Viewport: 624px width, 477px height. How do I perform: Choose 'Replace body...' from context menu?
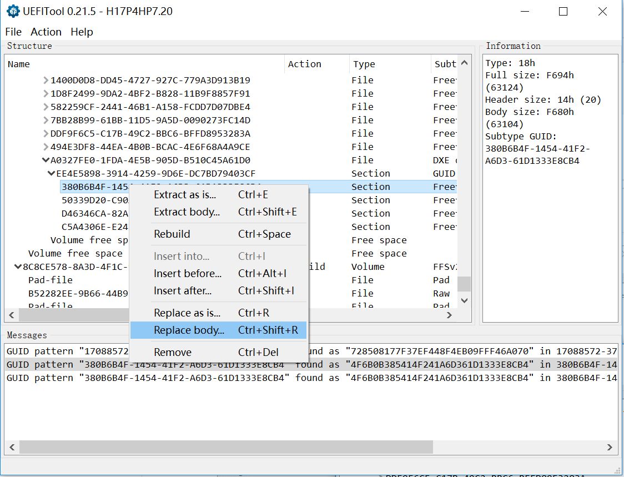click(218, 330)
